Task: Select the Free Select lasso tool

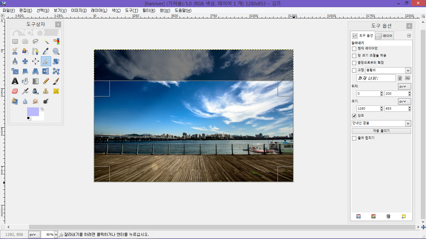Action: tap(36, 41)
